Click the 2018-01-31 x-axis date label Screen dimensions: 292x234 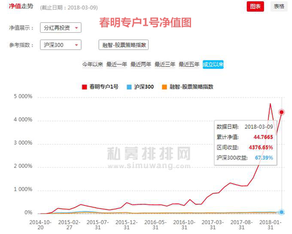pyautogui.click(x=271, y=225)
